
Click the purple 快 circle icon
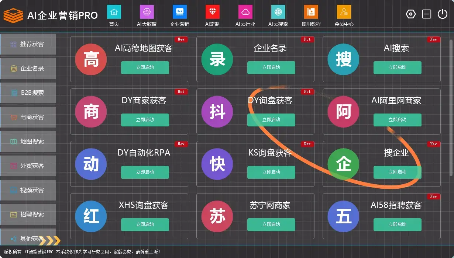(x=217, y=164)
